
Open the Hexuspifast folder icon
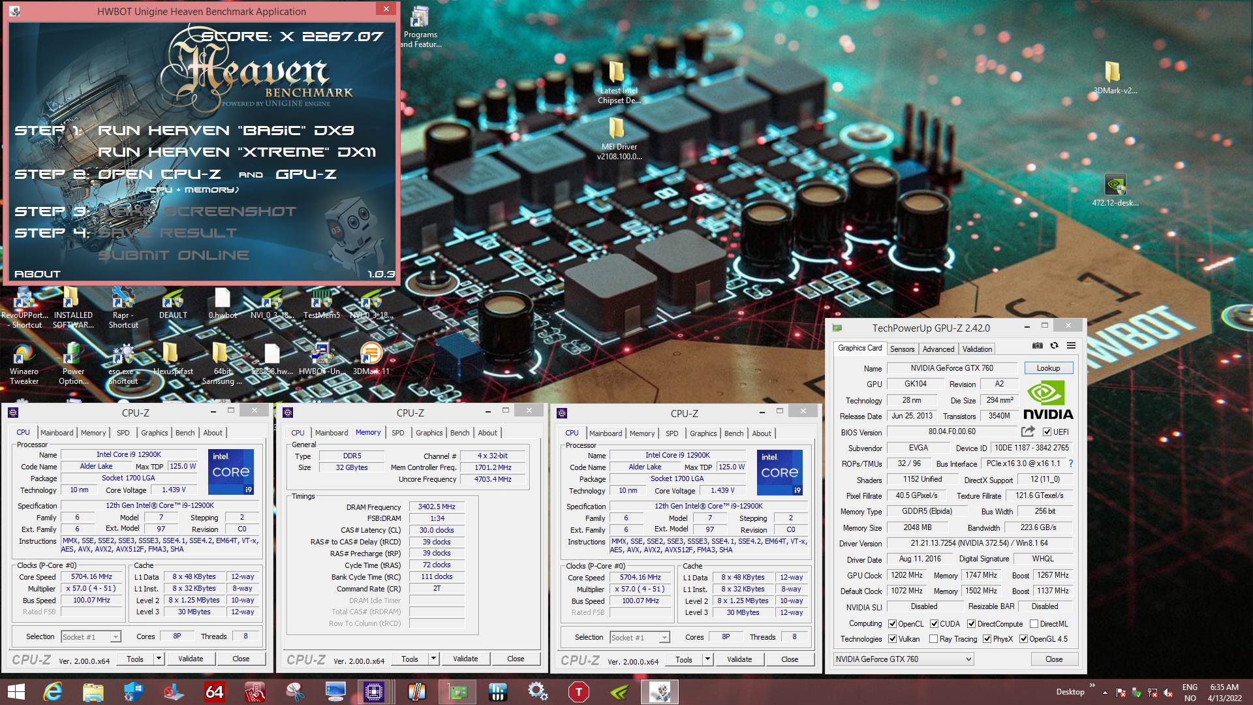[172, 360]
